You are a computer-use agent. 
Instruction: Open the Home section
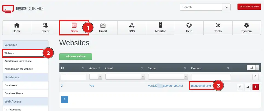(x=17, y=28)
